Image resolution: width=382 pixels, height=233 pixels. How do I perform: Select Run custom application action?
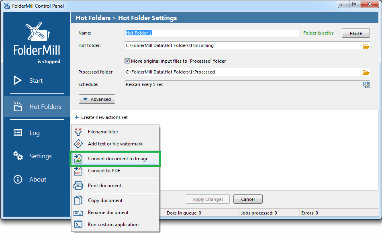(x=115, y=225)
